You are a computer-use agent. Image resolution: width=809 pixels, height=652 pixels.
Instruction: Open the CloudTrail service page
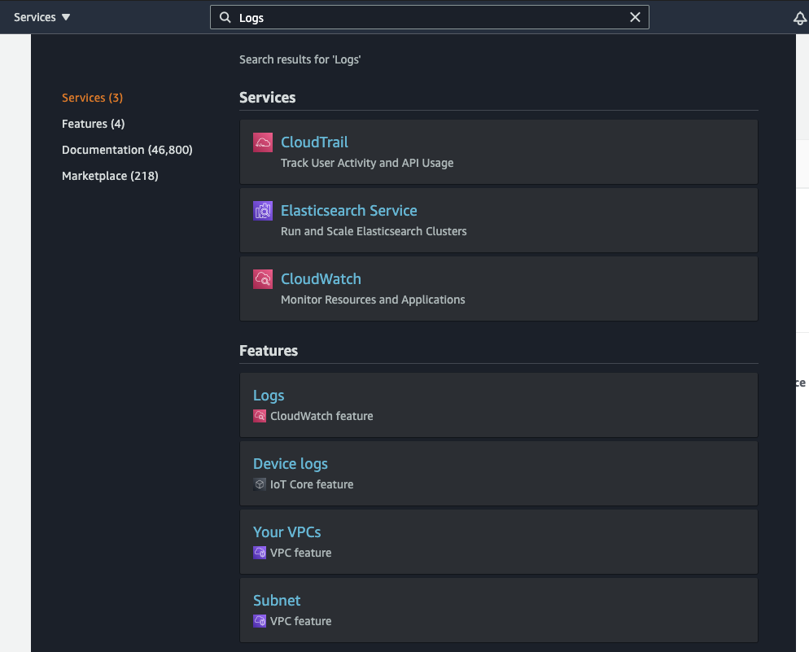pos(314,141)
